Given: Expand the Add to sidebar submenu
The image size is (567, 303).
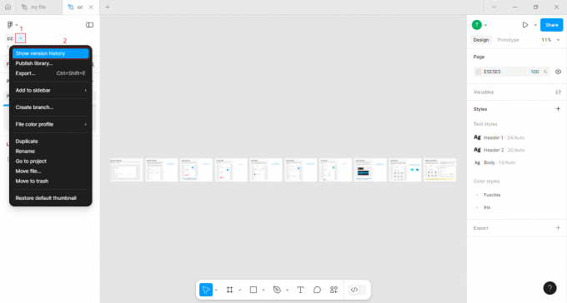Looking at the screenshot, I should 51,90.
